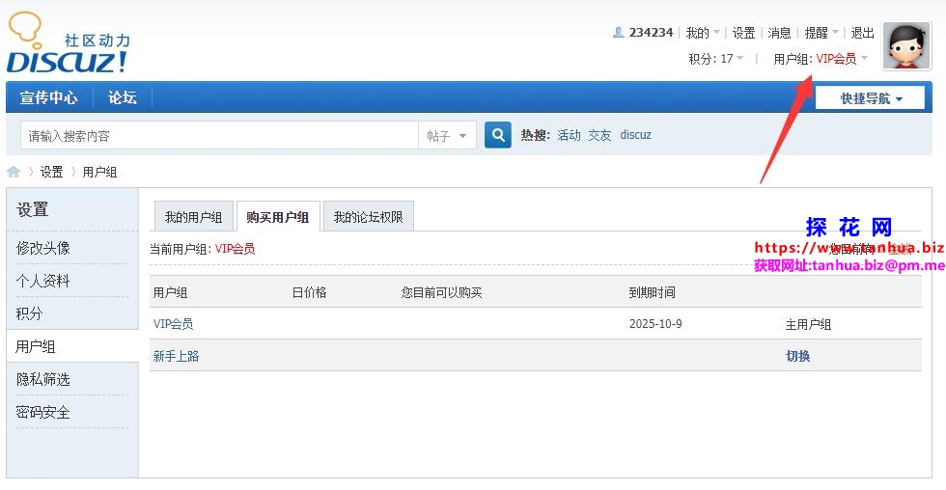The width and height of the screenshot is (946, 490).
Task: Click the search input field
Action: coord(217,136)
